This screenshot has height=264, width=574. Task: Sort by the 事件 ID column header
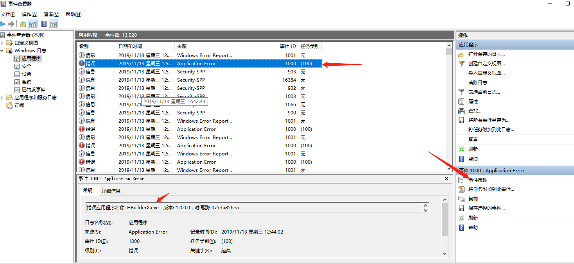pos(267,46)
